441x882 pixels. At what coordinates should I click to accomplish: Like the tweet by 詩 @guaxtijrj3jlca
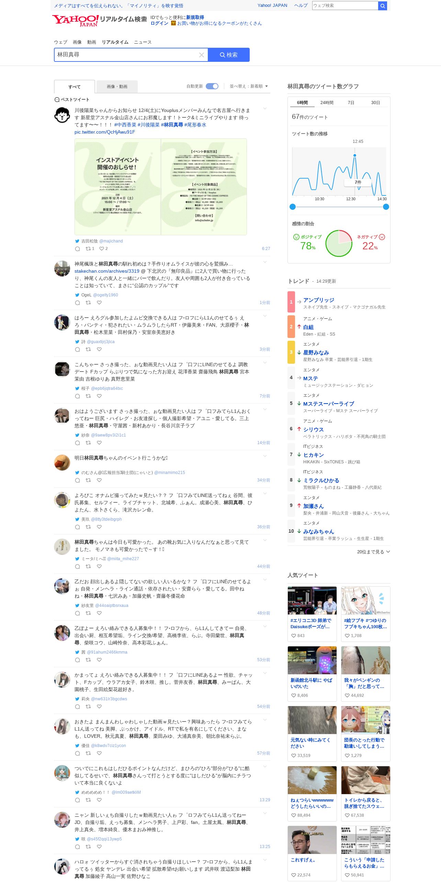click(x=99, y=349)
